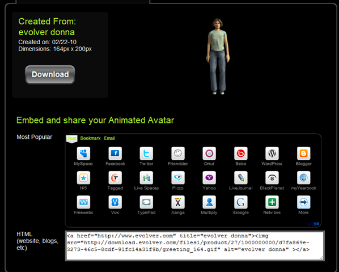Select the Orkut sharing icon

[x=209, y=154]
